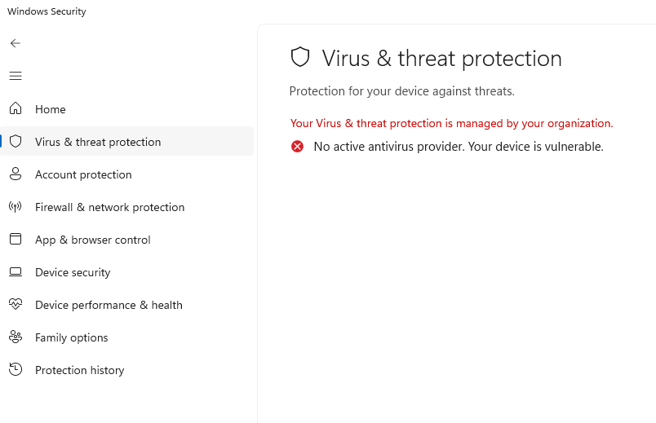Click the Firewall antenna signal icon

click(x=16, y=207)
